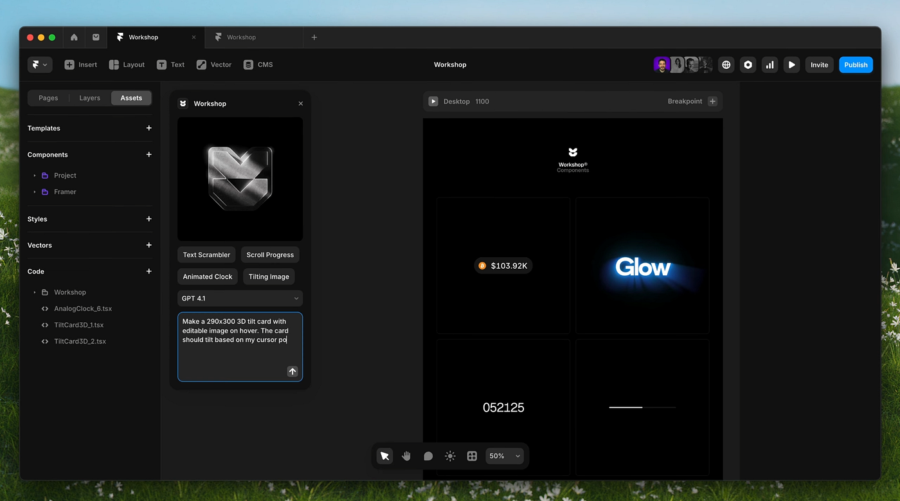Image resolution: width=900 pixels, height=501 pixels.
Task: Select the pointer cursor tool
Action: (x=384, y=456)
